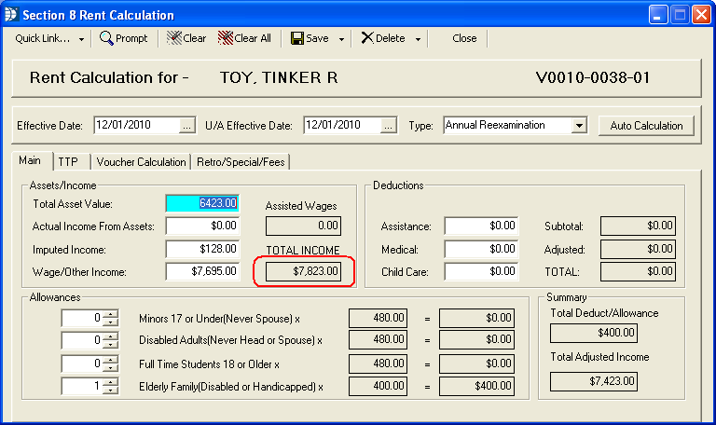716x425 pixels.
Task: Increase Disabled Adults count
Action: coord(110,336)
